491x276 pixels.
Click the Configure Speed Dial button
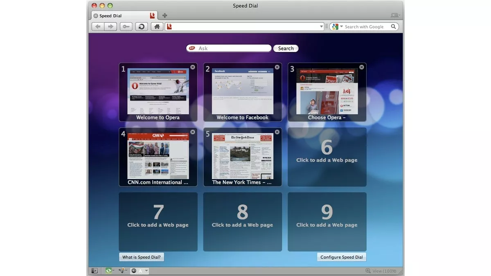[x=341, y=257]
